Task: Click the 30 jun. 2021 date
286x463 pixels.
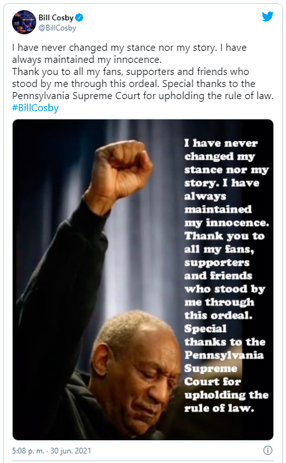Action: click(x=71, y=451)
